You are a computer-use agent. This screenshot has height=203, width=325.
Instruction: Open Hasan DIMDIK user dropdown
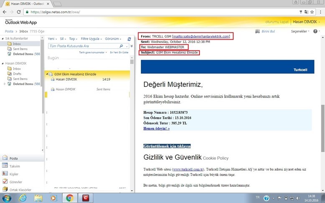306,22
